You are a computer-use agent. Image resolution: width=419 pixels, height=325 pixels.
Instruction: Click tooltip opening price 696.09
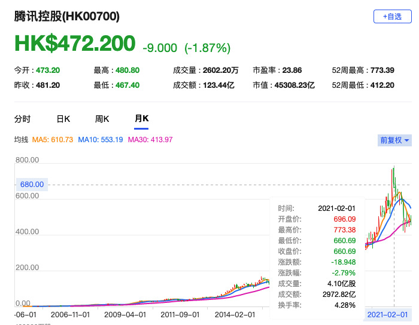345,219
